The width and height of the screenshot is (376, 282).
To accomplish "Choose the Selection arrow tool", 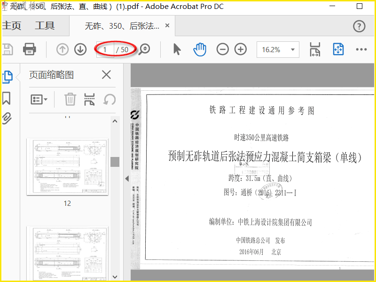I will [177, 49].
